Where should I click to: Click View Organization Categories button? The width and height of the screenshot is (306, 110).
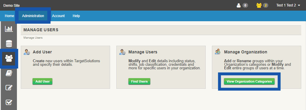pos(249,81)
